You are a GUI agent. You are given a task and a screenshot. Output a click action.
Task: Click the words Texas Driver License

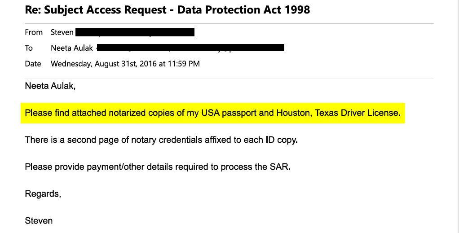tap(357, 113)
